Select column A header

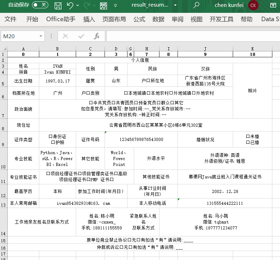(x=23, y=49)
